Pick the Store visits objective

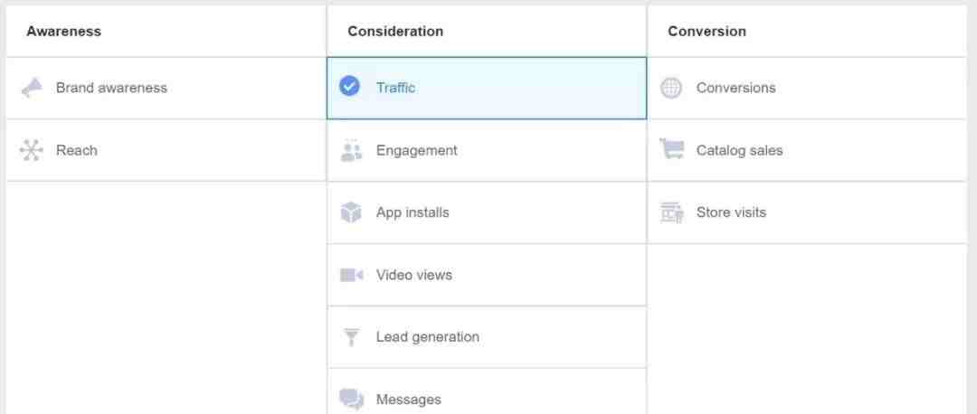808,212
